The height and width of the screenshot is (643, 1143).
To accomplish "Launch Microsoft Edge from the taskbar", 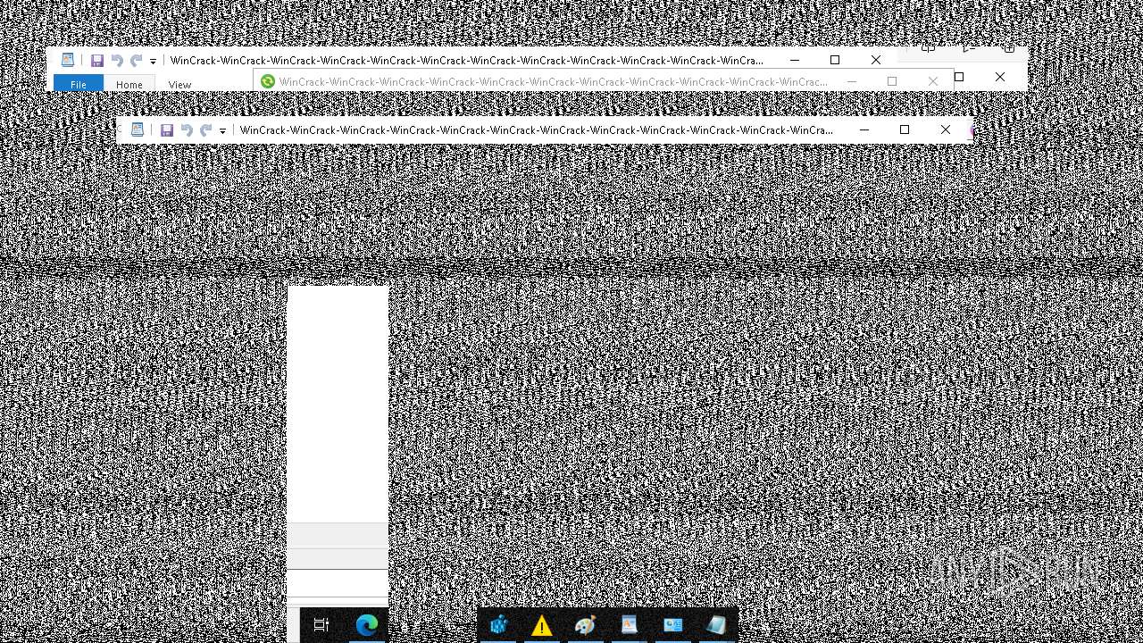I will (x=367, y=625).
